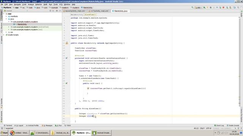Click scroll-from-source target icon in project panel

50,11
